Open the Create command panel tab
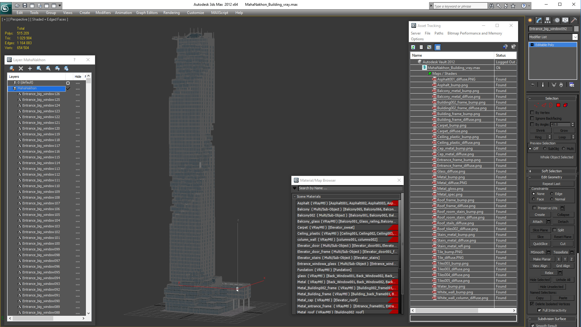581x327 pixels. [530, 20]
